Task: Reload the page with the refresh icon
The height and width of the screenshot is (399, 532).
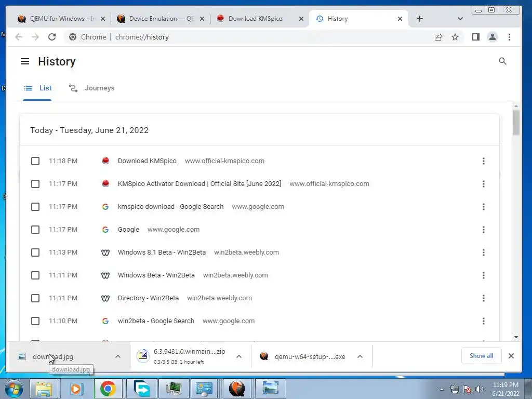Action: (52, 37)
